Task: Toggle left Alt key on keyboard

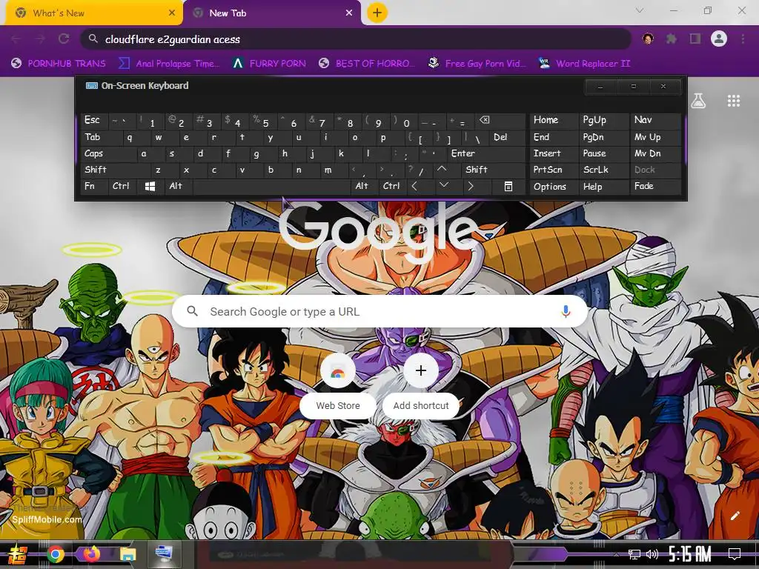Action: [179, 186]
